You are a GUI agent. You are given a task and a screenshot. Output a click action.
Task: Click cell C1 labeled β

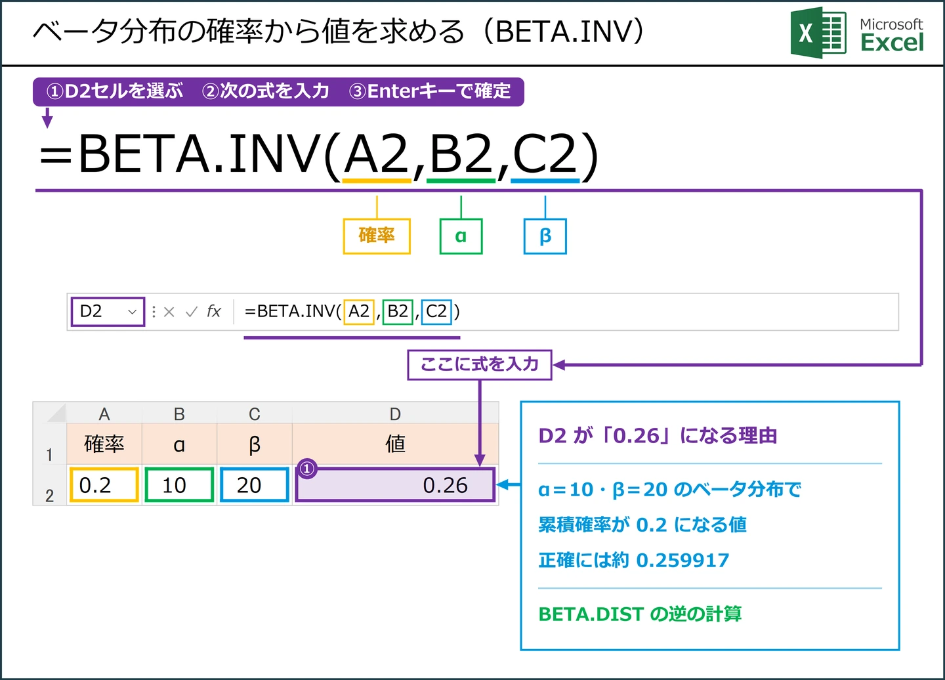(x=255, y=444)
